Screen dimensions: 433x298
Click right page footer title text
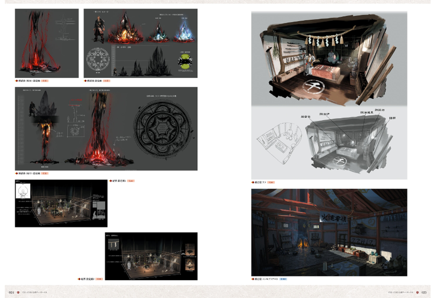pos(400,292)
